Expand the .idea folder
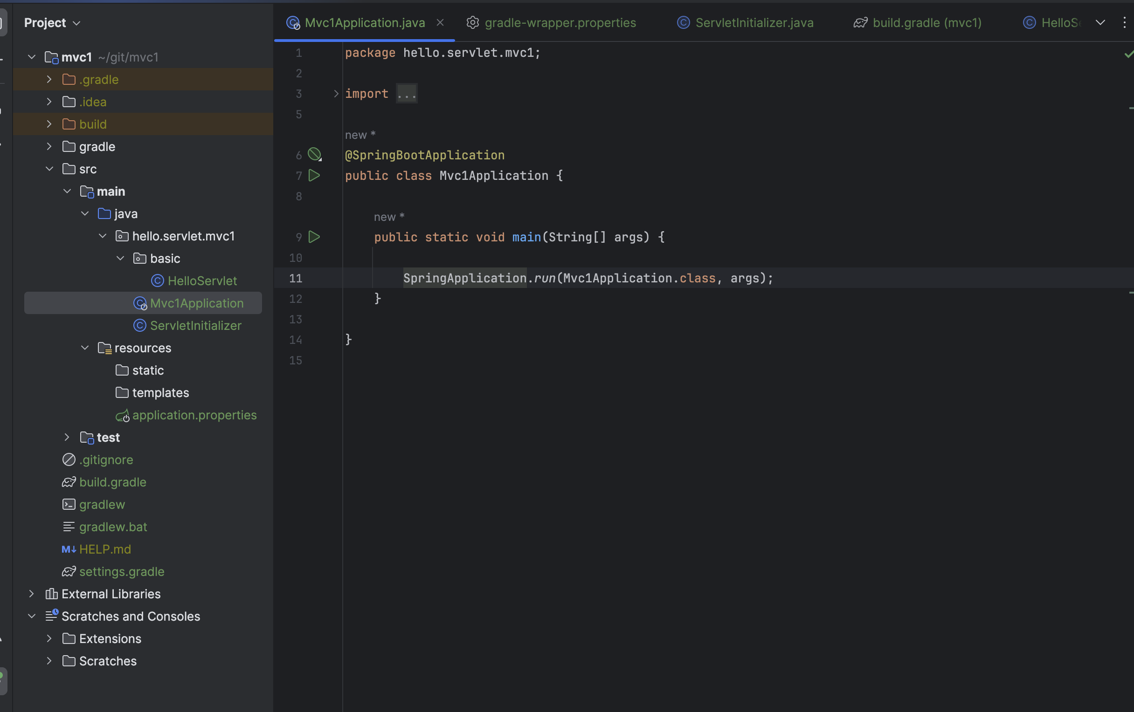 coord(49,102)
